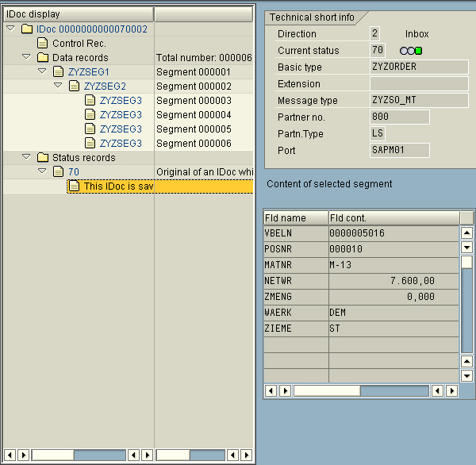Click the Fld name column header
Image resolution: width=476 pixels, height=465 pixels.
[x=295, y=217]
